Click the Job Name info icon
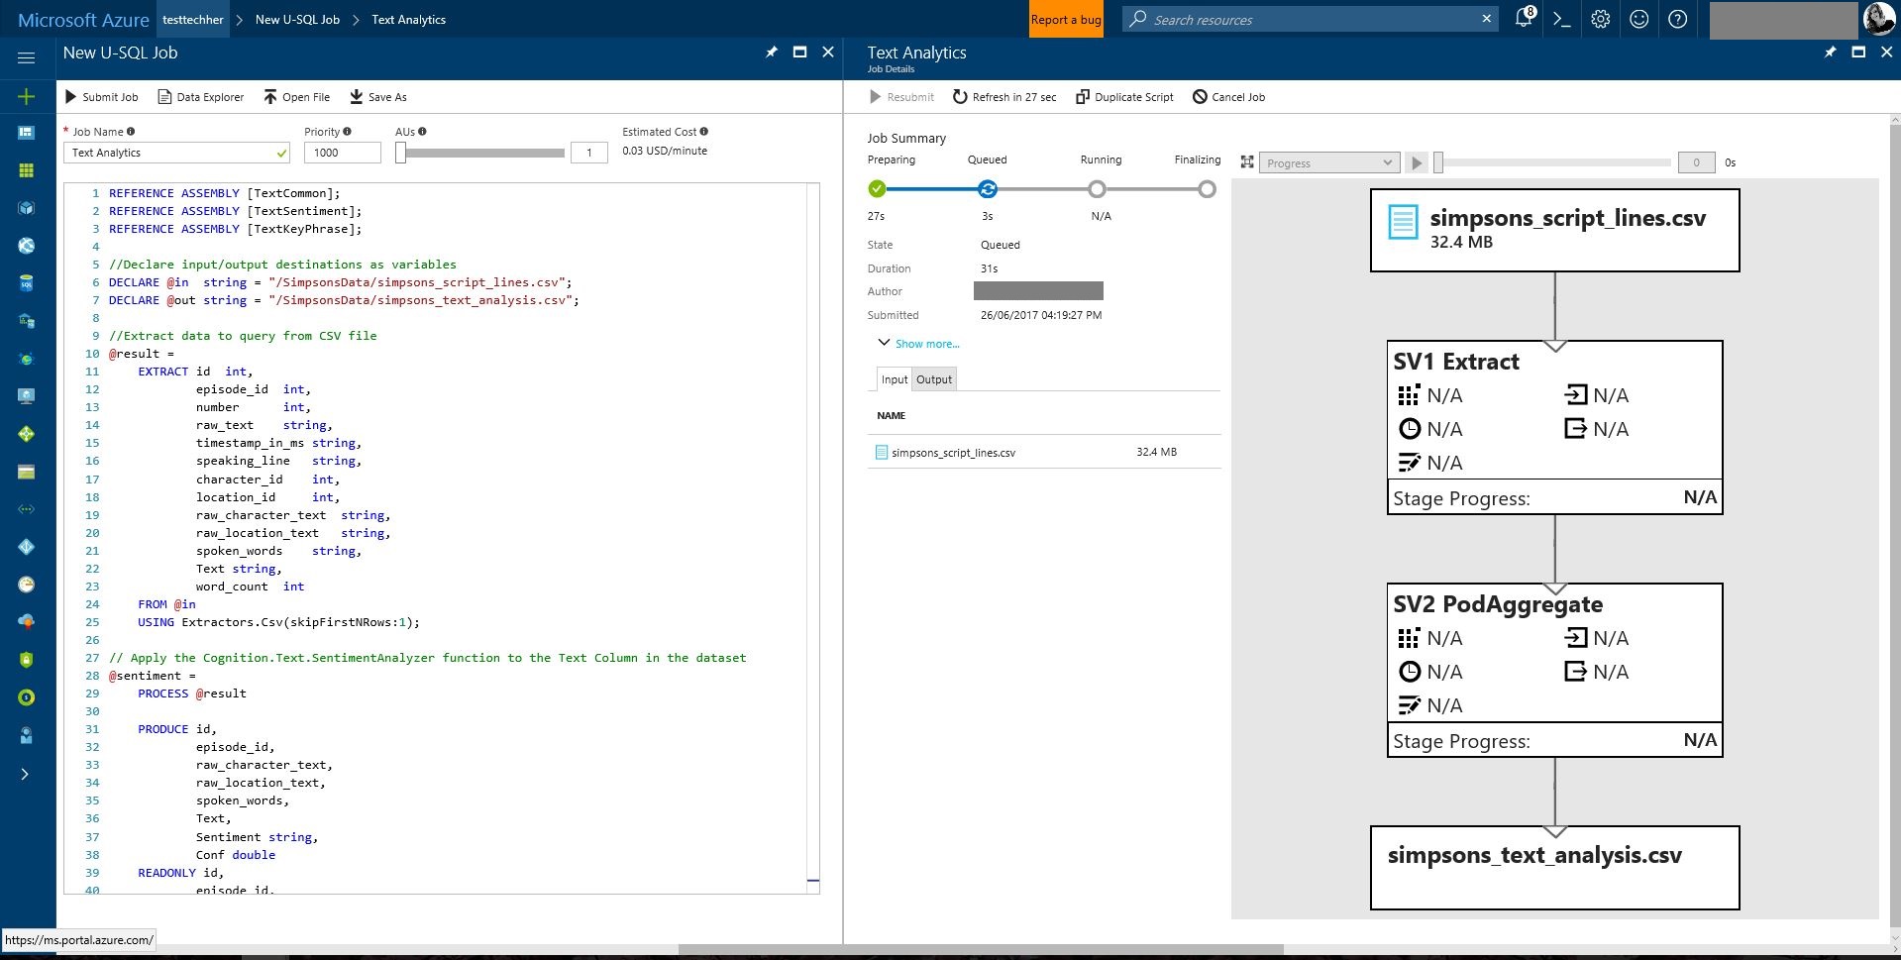 (x=131, y=131)
